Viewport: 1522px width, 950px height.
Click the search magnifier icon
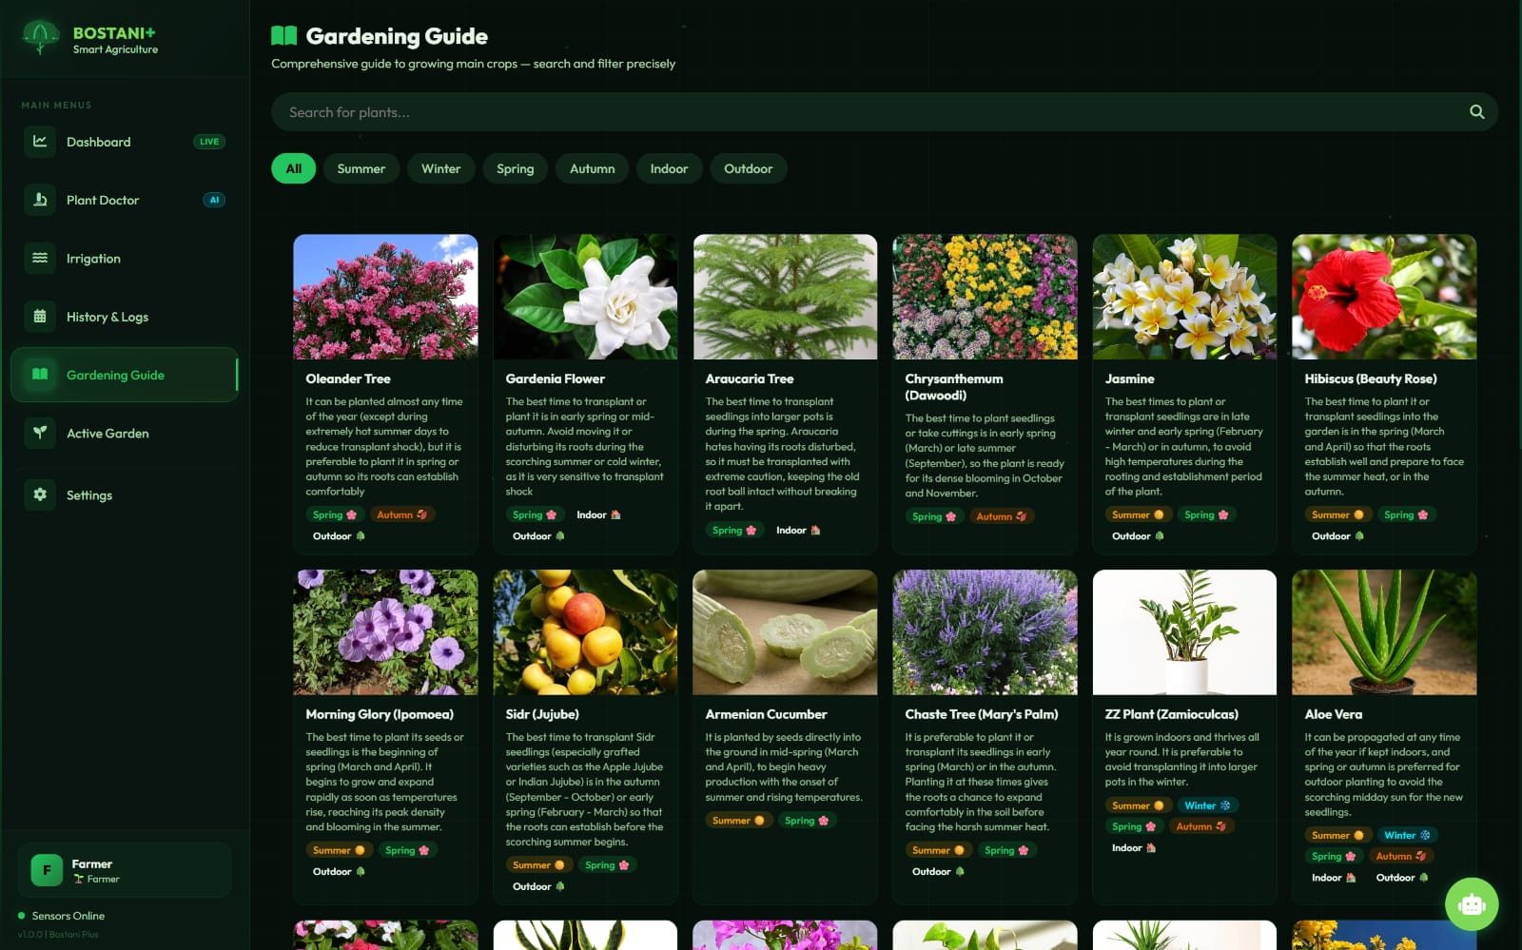[x=1476, y=112]
